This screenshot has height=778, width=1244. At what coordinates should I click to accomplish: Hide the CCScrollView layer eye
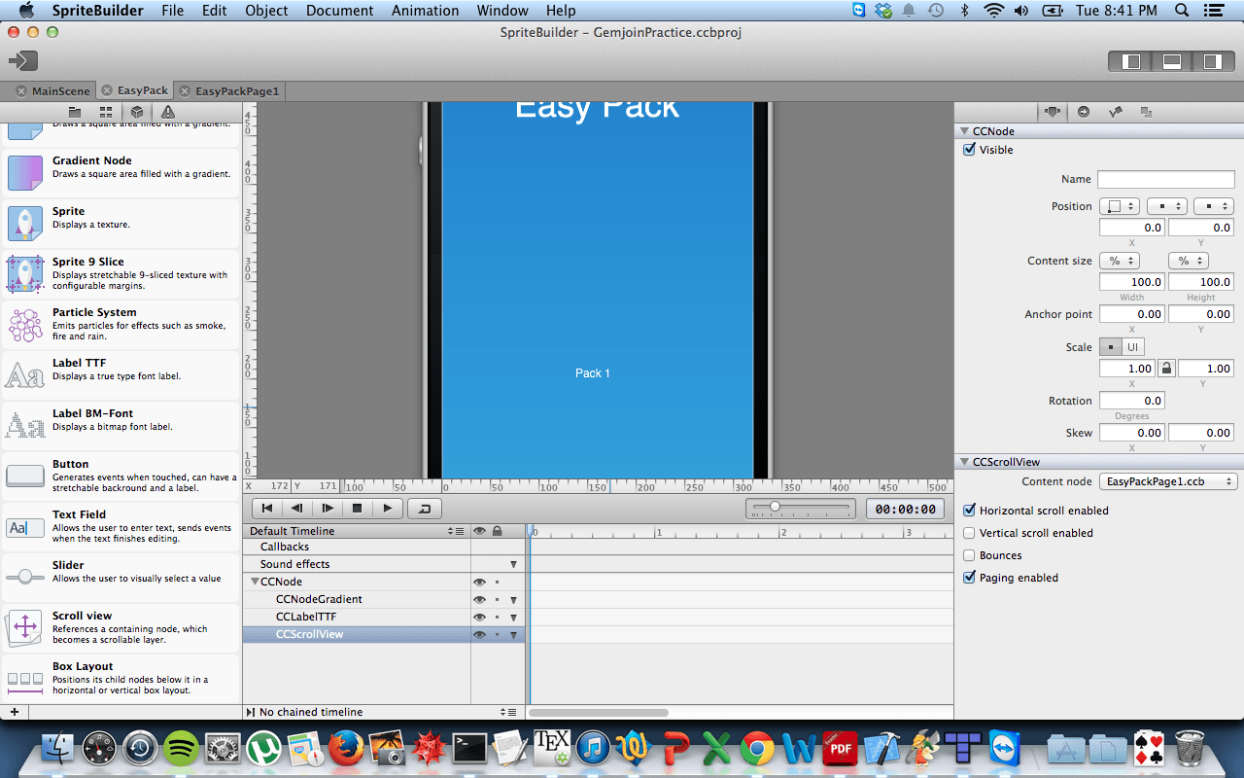coord(479,634)
